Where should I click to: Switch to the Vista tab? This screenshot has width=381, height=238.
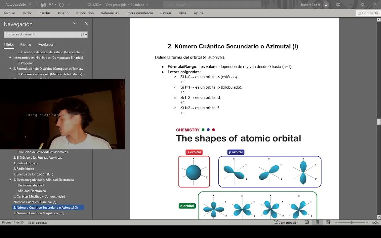tap(183, 13)
